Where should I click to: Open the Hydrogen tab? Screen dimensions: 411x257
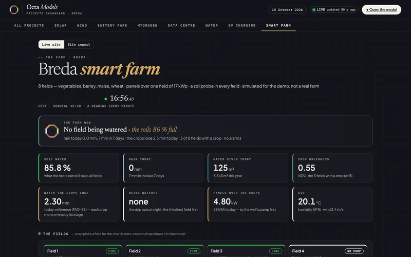pyautogui.click(x=147, y=25)
